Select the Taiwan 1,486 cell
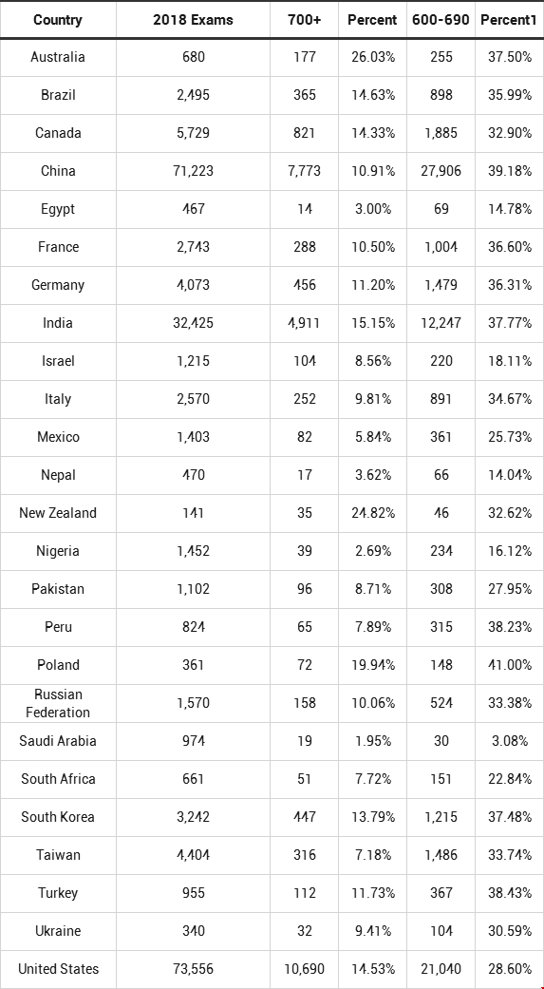 [x=441, y=855]
